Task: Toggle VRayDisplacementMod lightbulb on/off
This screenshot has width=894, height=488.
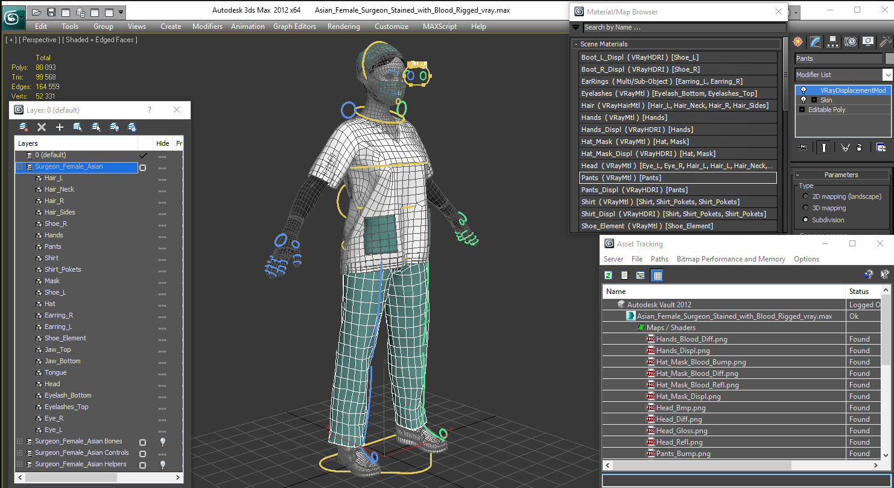Action: click(803, 90)
